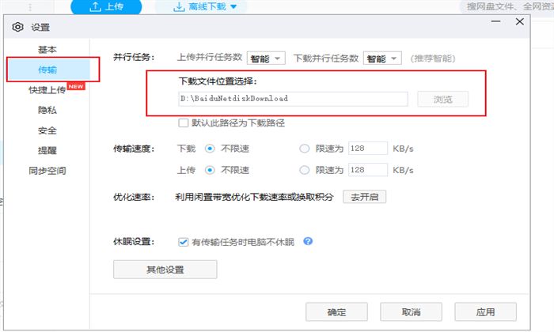Click the settings gear icon in title bar
The width and height of the screenshot is (554, 332).
(17, 27)
